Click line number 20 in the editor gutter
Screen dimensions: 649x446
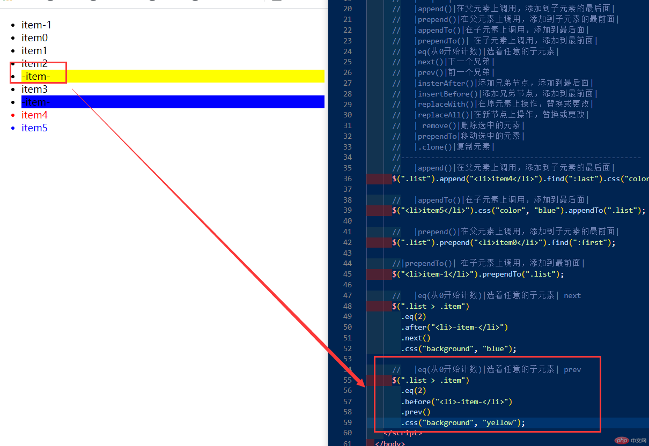pos(348,9)
